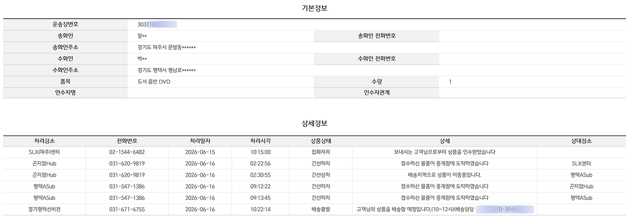Select the 상세정보 section heading
The width and height of the screenshot is (633, 218).
click(x=315, y=123)
